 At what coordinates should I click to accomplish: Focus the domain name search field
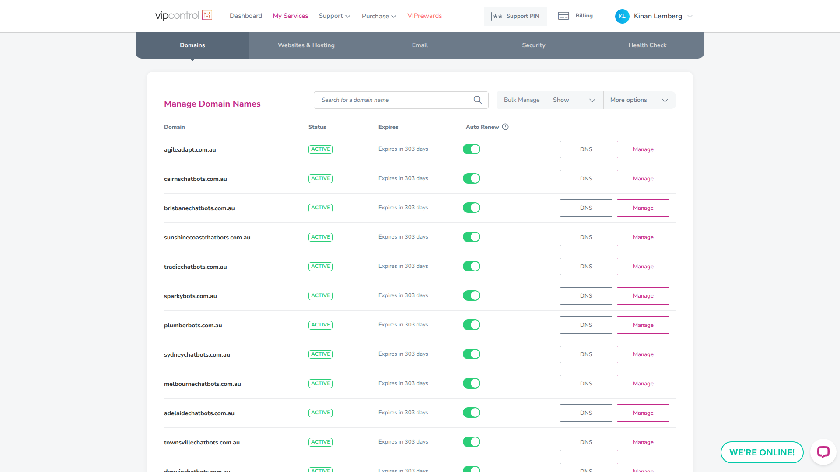(394, 100)
